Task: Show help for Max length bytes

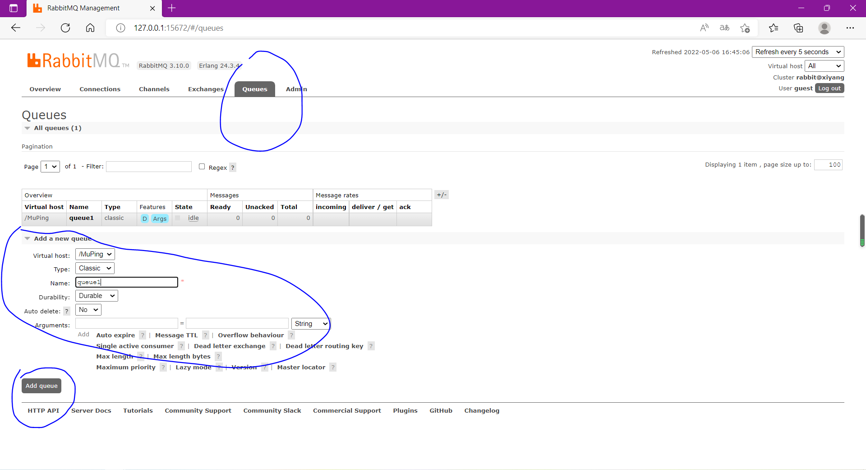Action: pyautogui.click(x=218, y=356)
